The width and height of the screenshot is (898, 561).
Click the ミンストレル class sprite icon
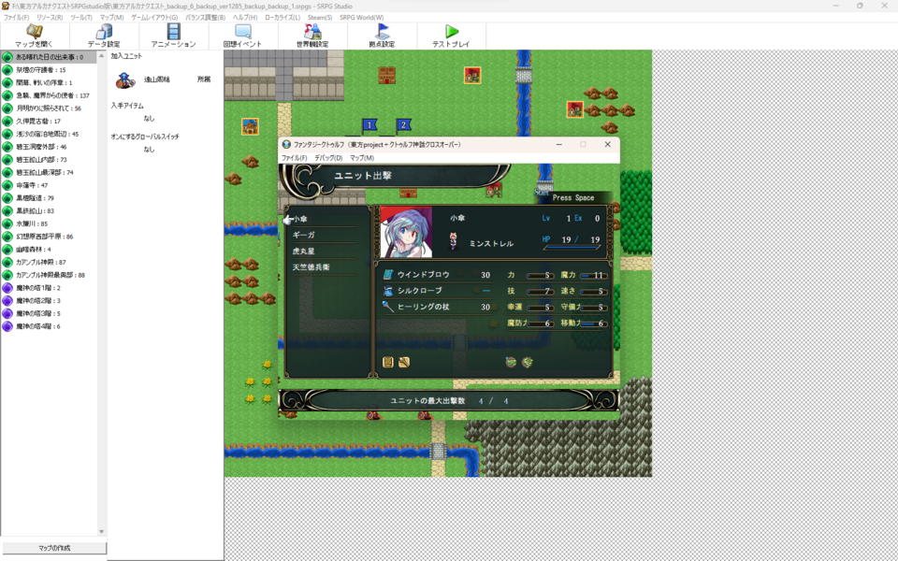[x=453, y=241]
